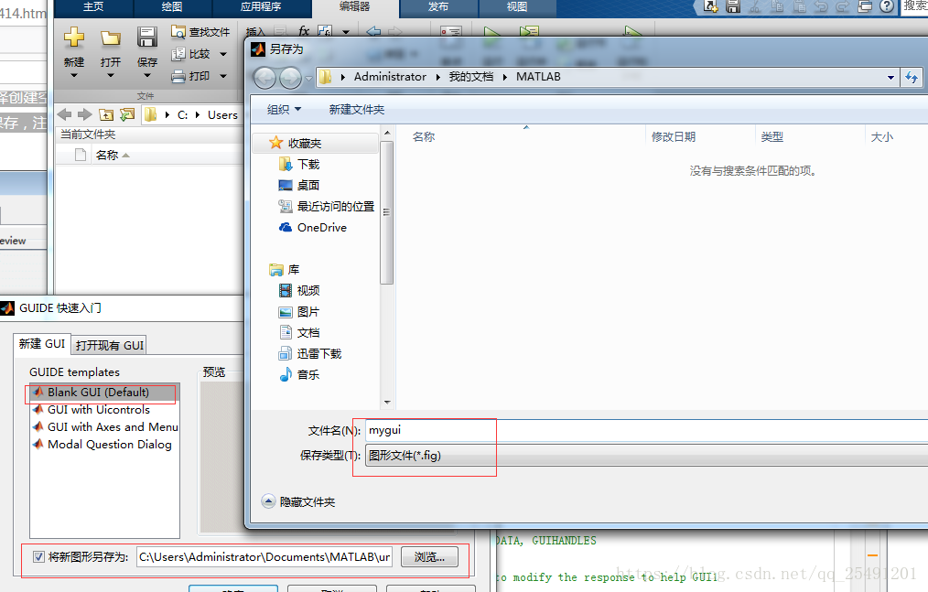Click the help question mark icon
This screenshot has height=592, width=928.
[886, 6]
